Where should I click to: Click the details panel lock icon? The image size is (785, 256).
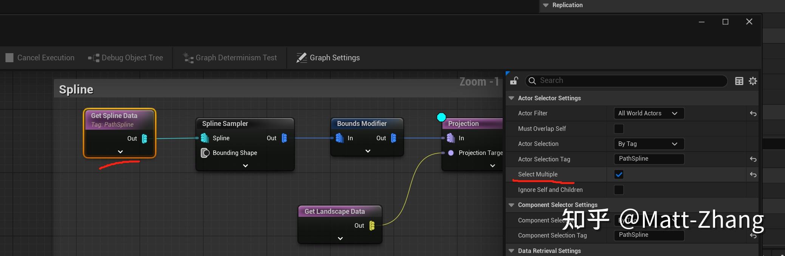(514, 81)
